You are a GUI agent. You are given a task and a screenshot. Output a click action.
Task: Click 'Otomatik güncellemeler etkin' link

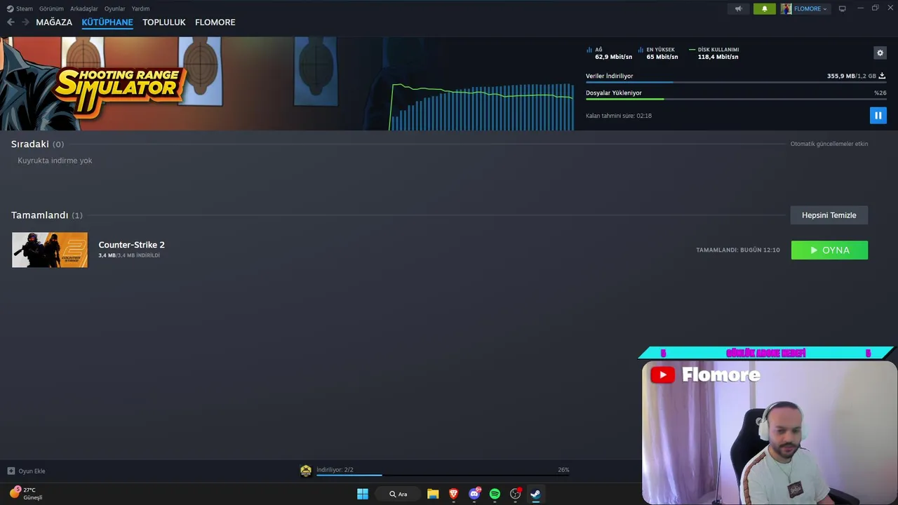click(x=829, y=144)
